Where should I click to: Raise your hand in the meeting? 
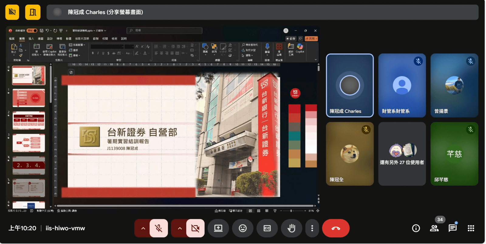pos(291,228)
